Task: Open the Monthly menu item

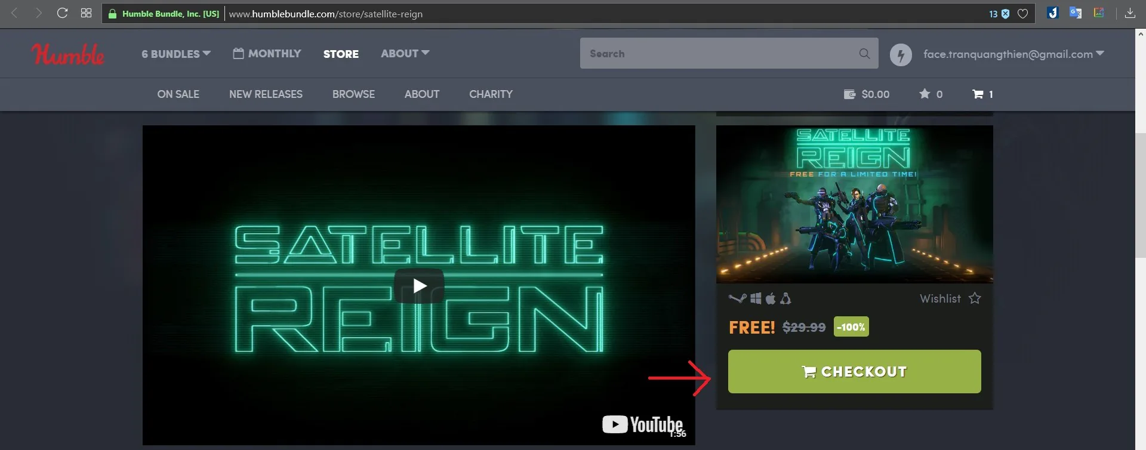Action: (267, 54)
